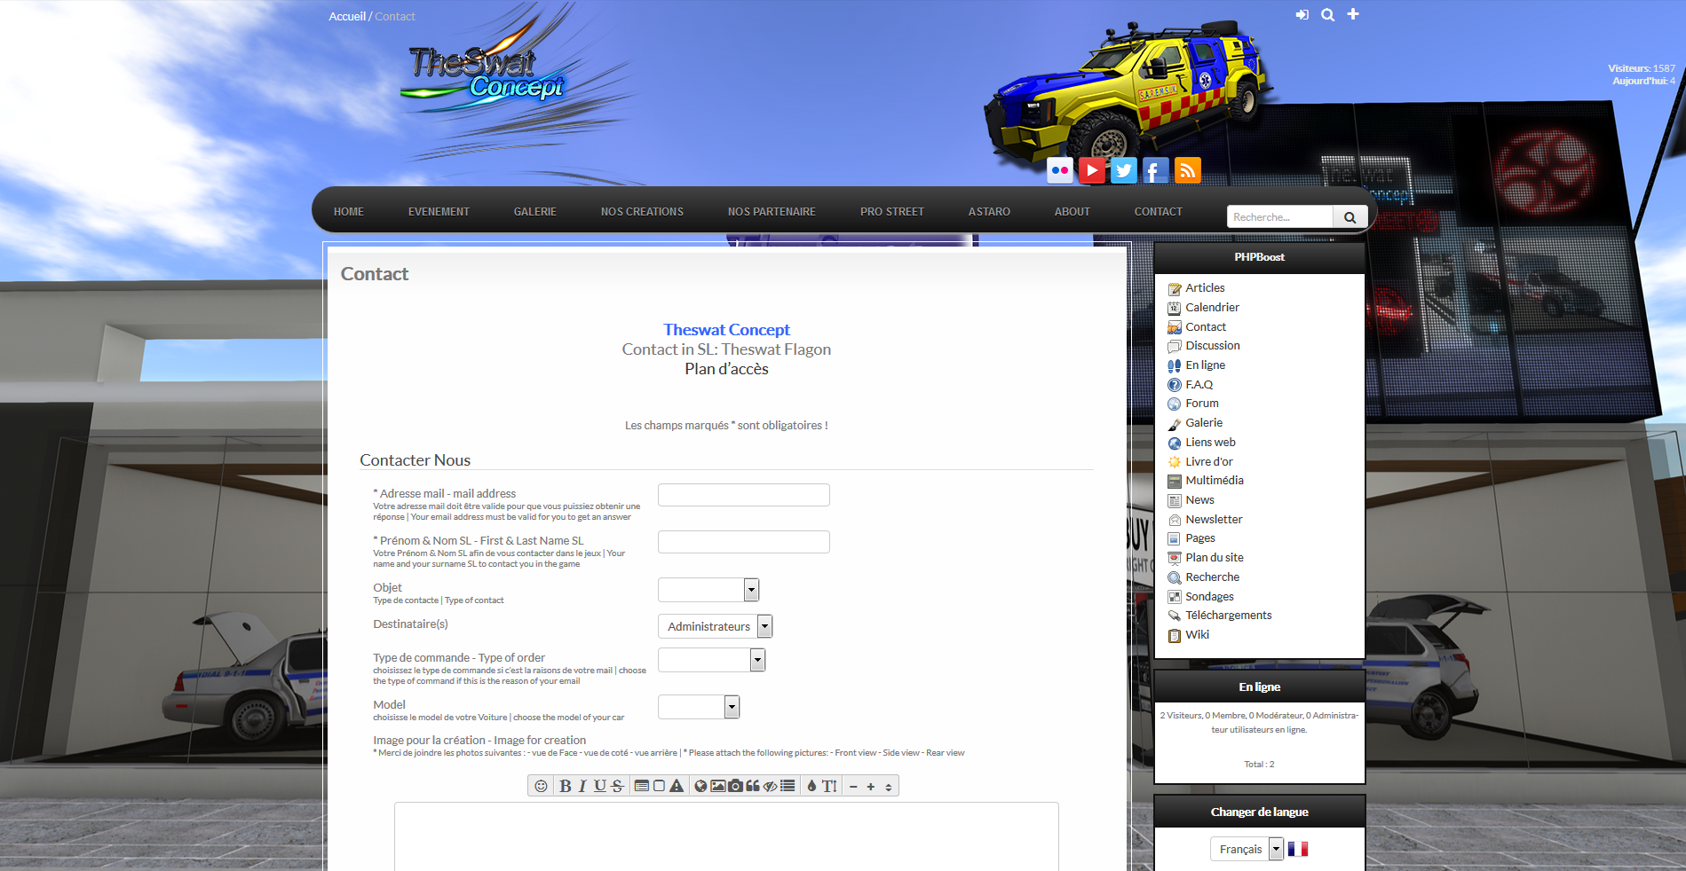Image resolution: width=1686 pixels, height=871 pixels.
Task: Insert a web link in the editor
Action: (x=701, y=786)
